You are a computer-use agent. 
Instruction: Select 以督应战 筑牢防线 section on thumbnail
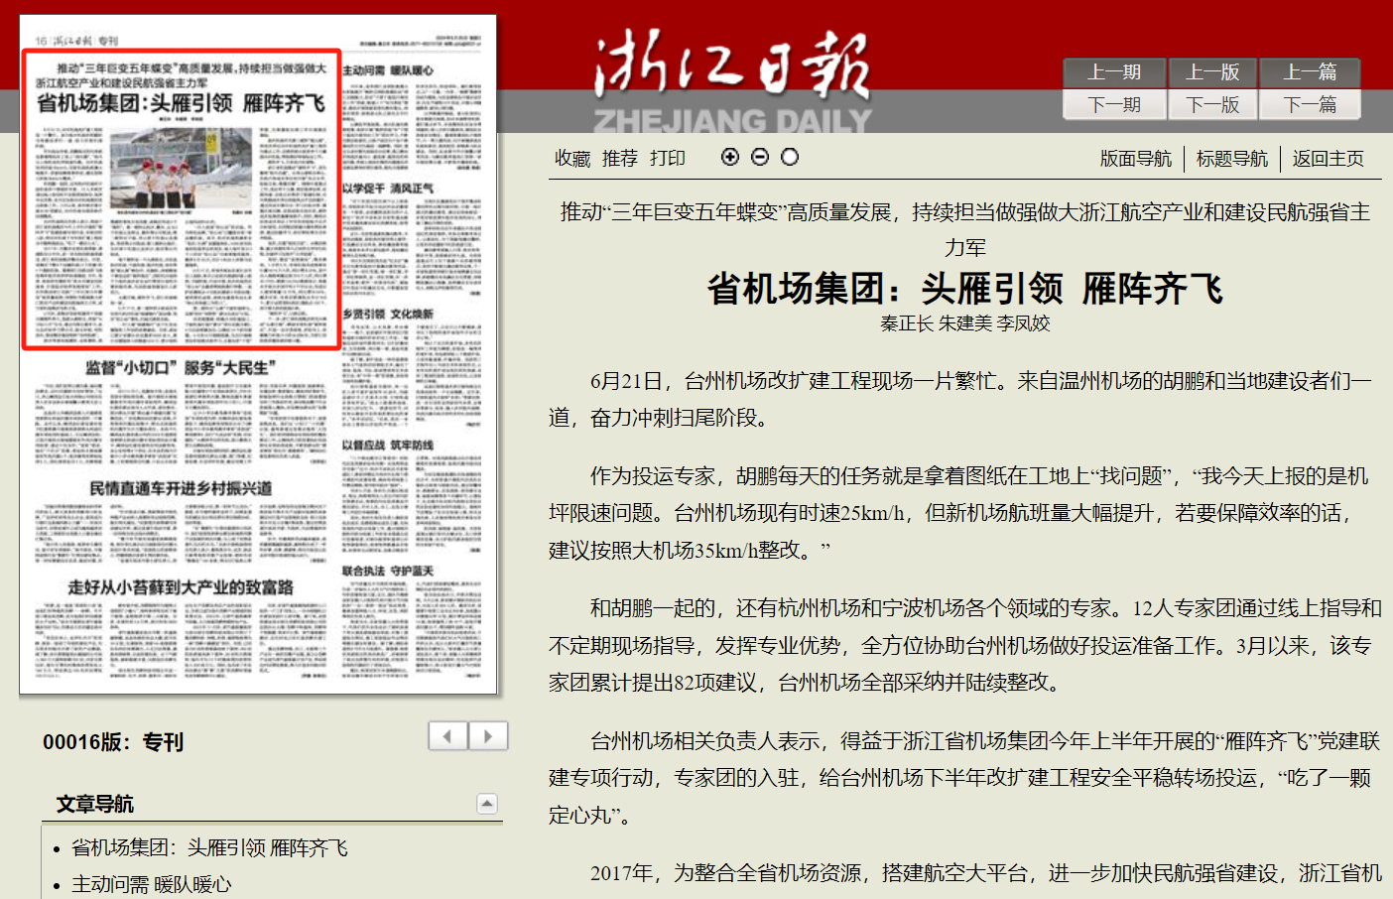388,445
